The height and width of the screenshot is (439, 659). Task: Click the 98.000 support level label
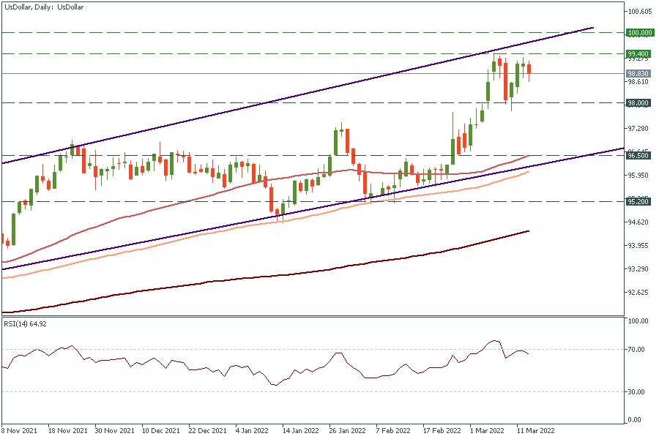tap(638, 103)
